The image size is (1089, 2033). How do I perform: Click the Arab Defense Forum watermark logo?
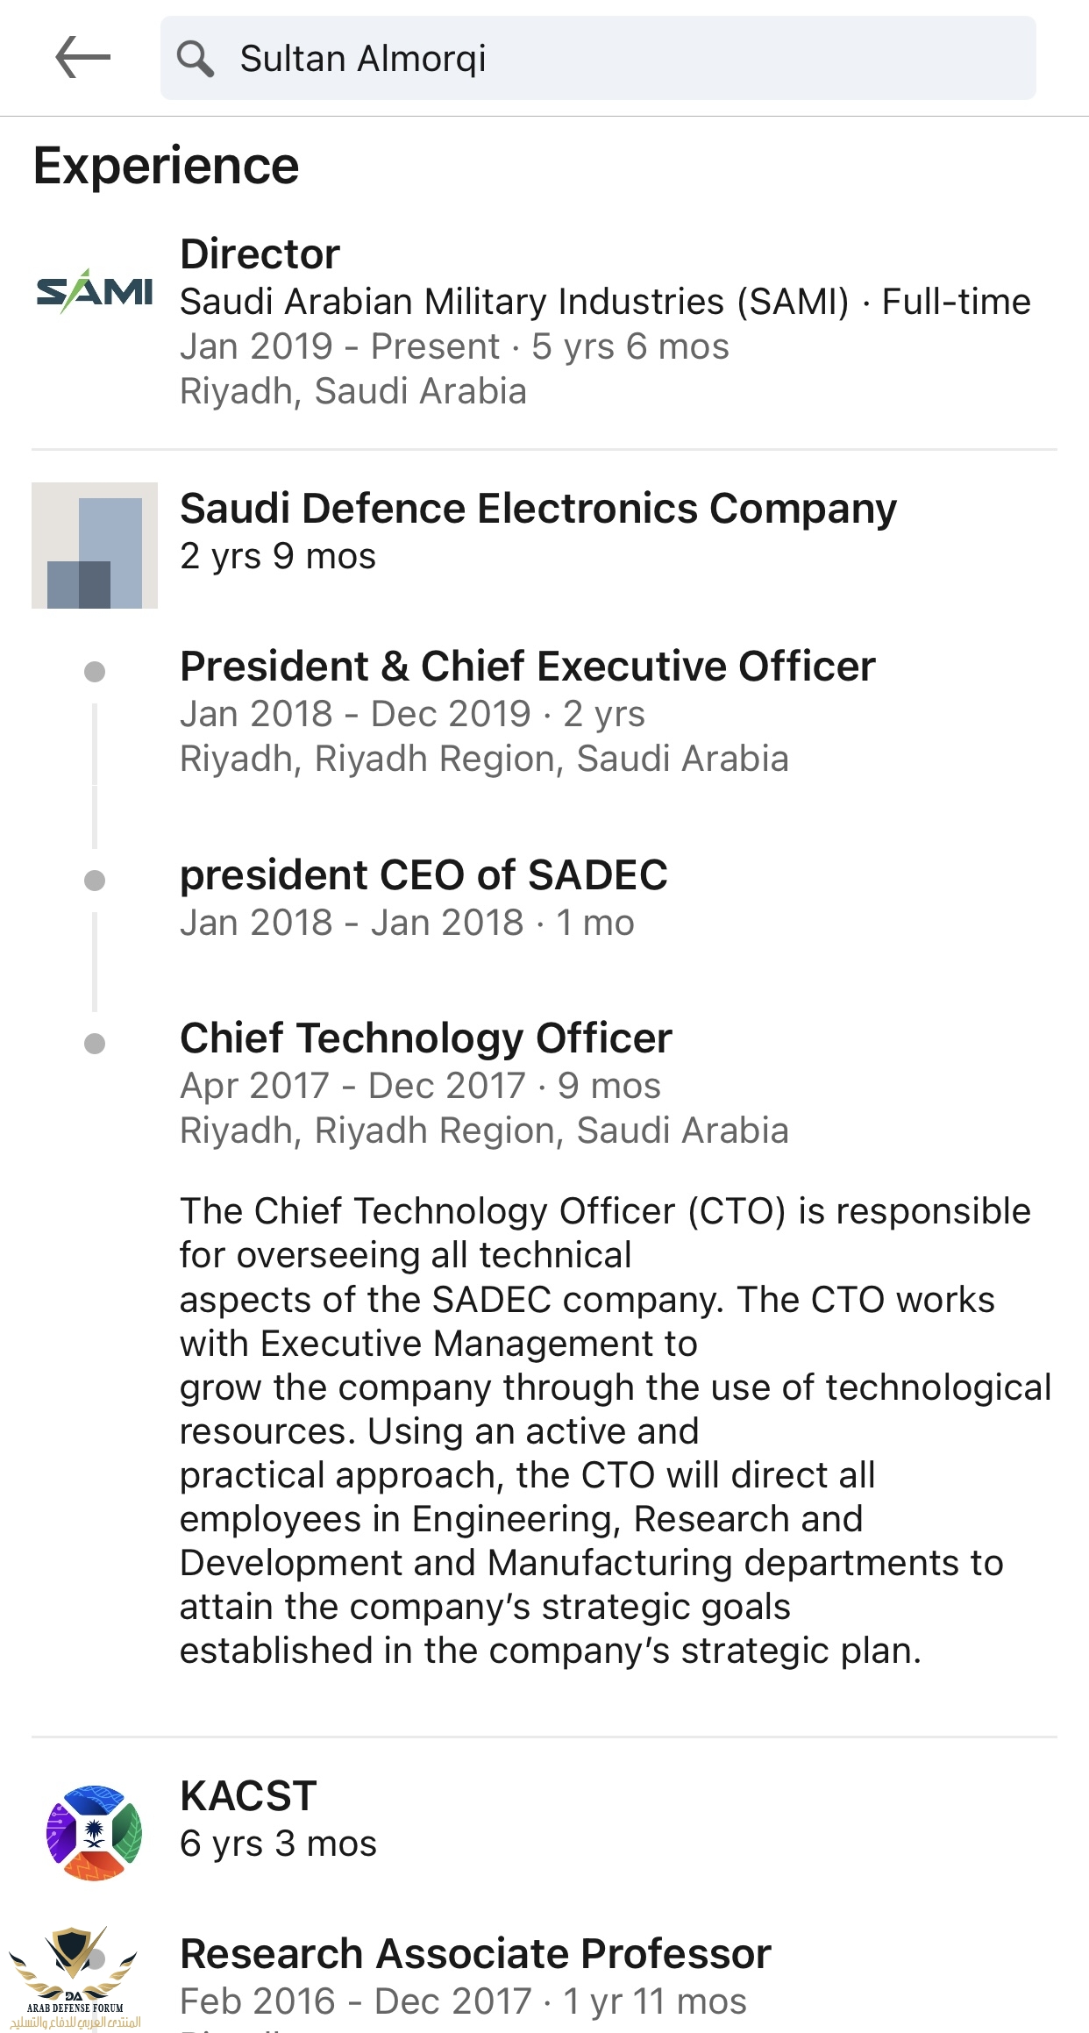[x=75, y=1979]
